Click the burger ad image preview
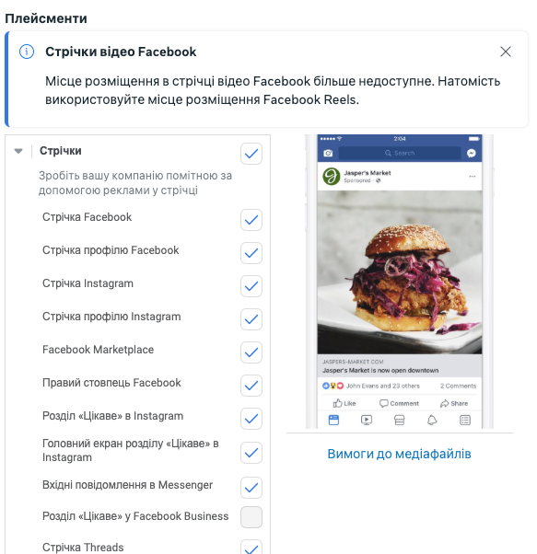Image resolution: width=537 pixels, height=554 pixels. point(400,272)
